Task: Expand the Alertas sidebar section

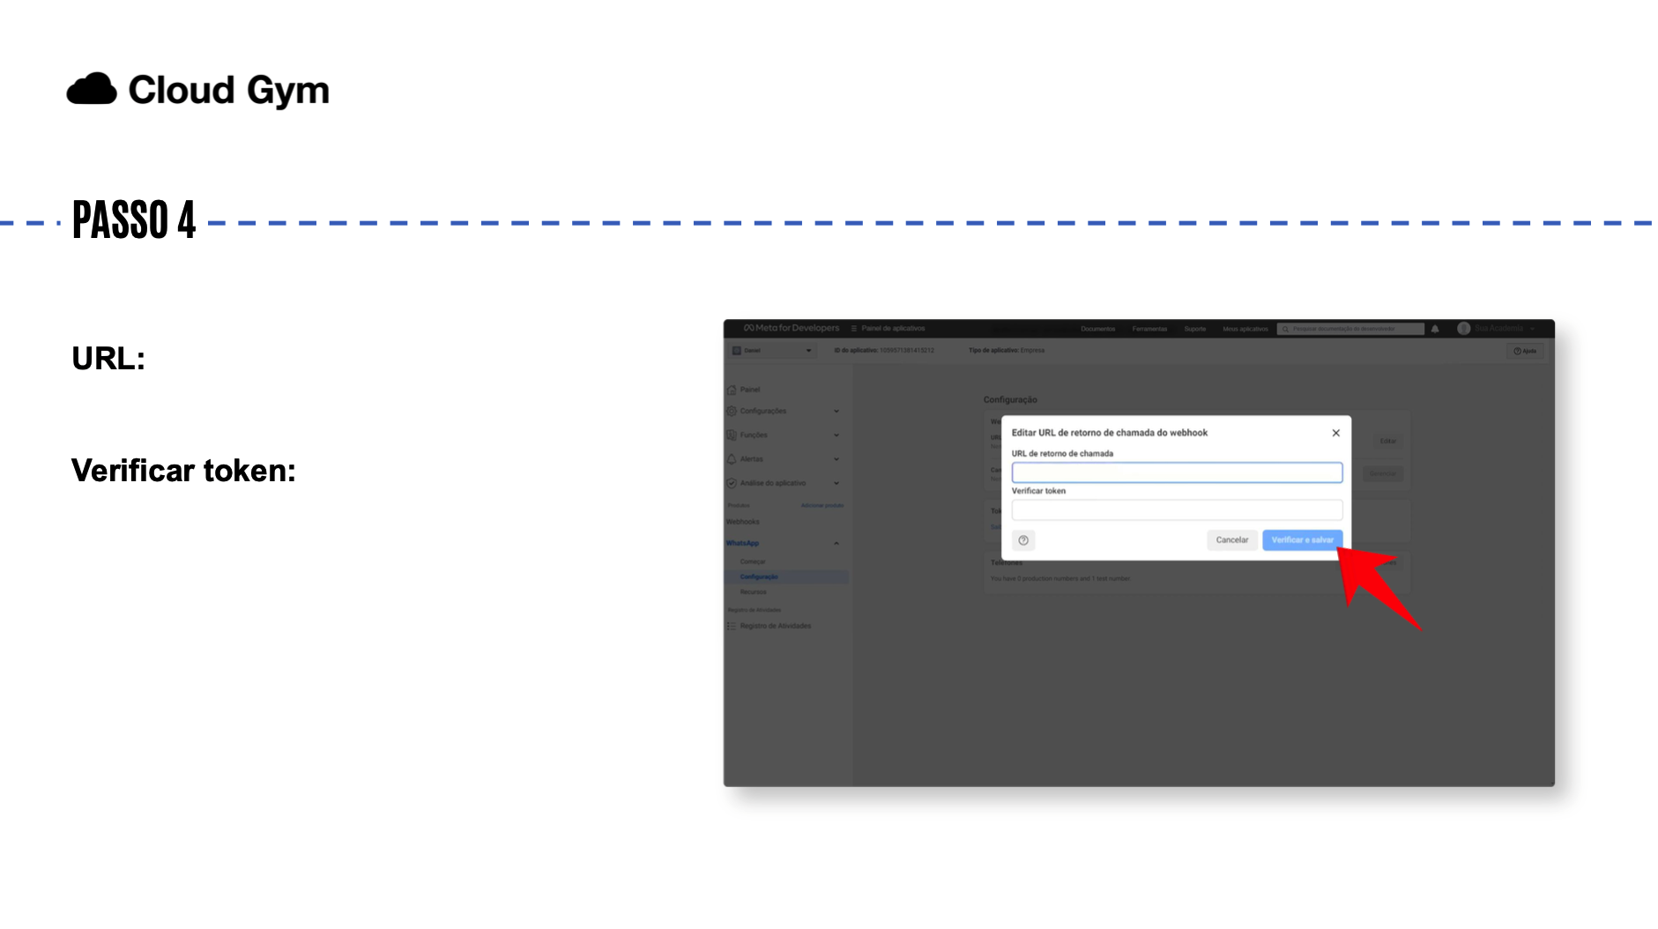Action: click(836, 459)
